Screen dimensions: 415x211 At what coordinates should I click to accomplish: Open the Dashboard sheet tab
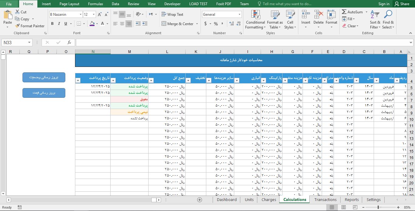(227, 199)
